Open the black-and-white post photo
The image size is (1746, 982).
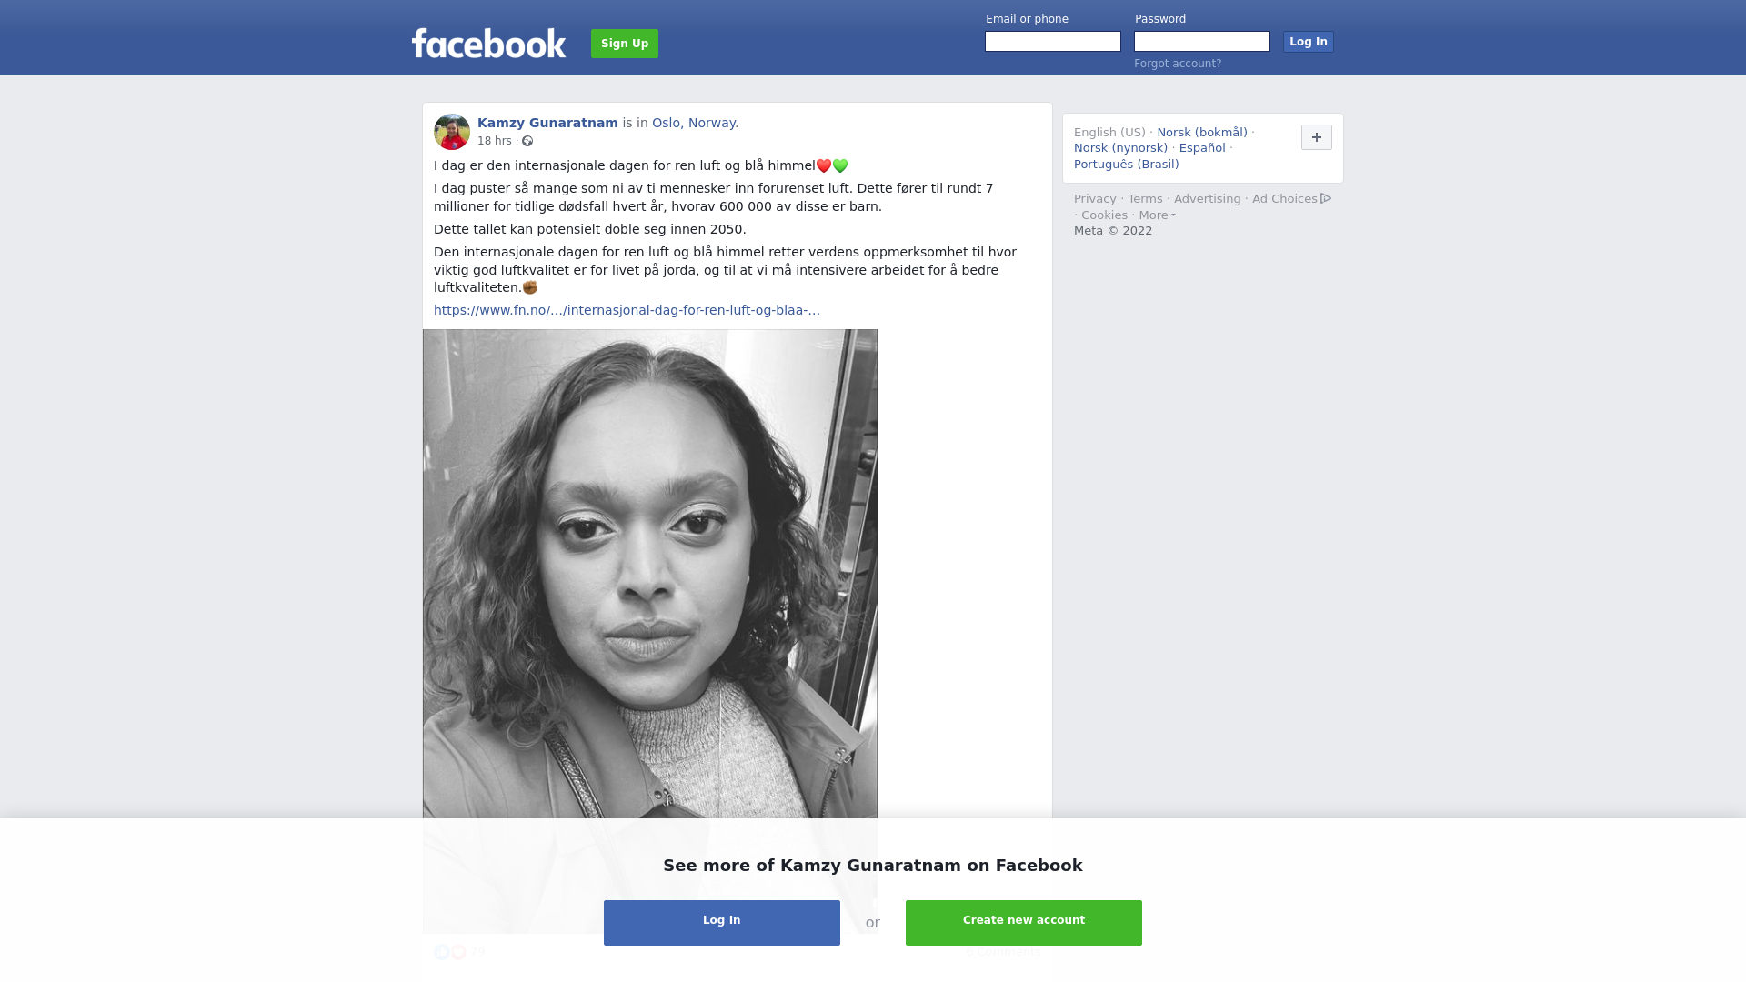point(650,575)
